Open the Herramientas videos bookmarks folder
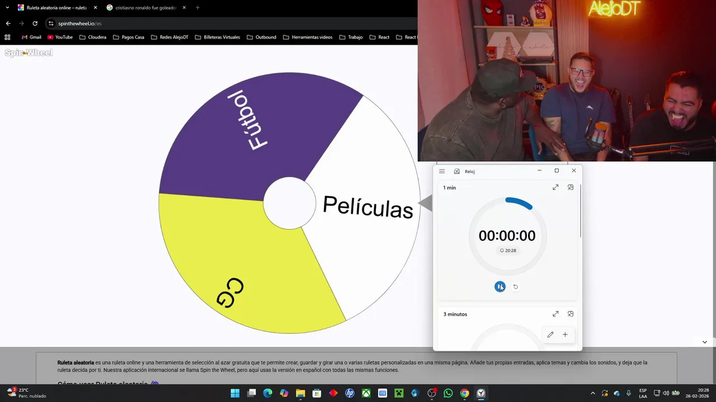The height and width of the screenshot is (402, 716). (x=308, y=37)
